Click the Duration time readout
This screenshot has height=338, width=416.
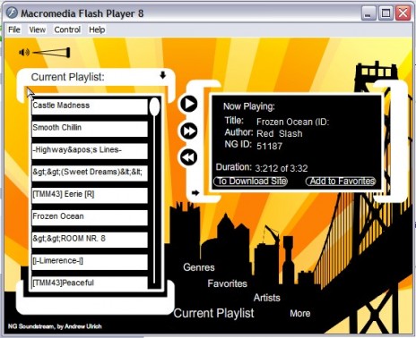(282, 168)
